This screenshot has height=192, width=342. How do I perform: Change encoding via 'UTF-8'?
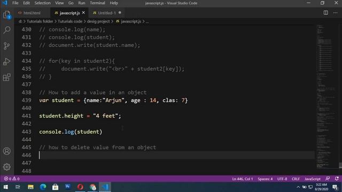click(x=282, y=179)
